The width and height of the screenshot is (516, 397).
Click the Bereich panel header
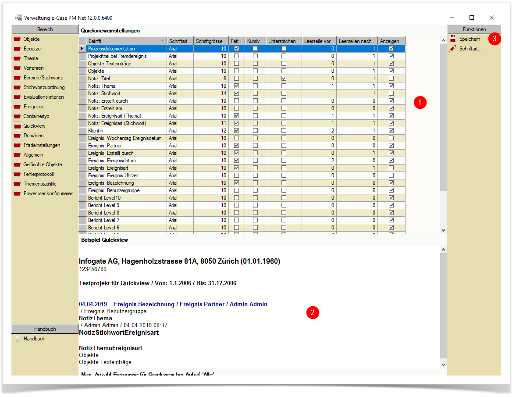click(x=45, y=29)
